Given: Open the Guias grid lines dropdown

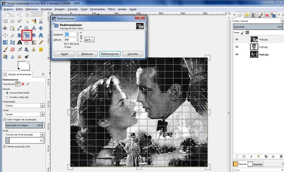Looking at the screenshot, I should point(25,135).
